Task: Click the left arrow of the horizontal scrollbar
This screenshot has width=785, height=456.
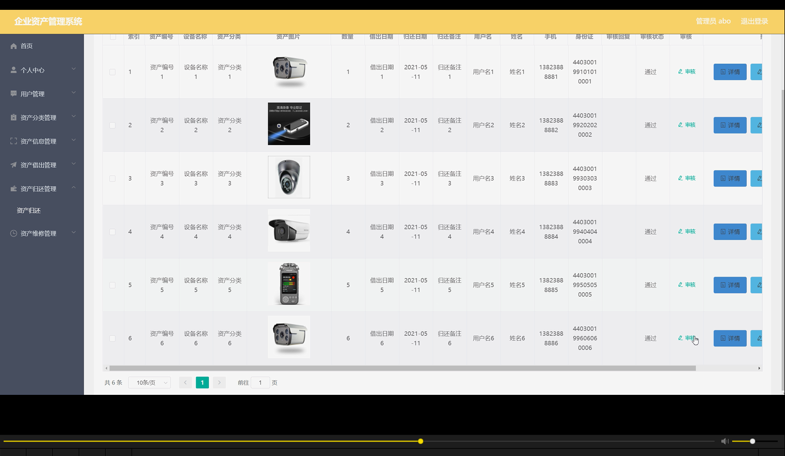Action: click(x=106, y=368)
